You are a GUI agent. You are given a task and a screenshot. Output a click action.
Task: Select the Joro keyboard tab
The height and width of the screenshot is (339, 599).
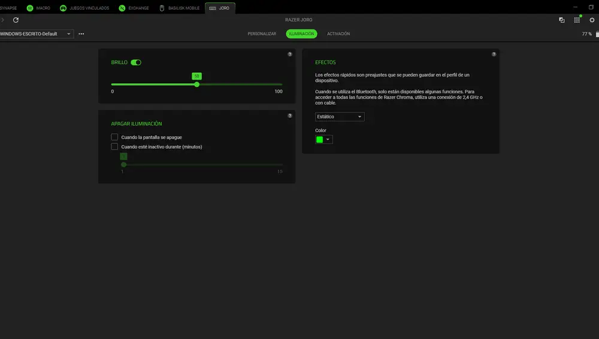click(220, 8)
